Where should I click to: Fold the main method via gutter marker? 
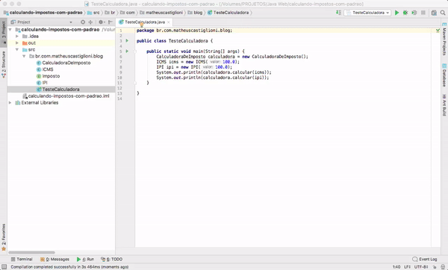click(x=135, y=51)
